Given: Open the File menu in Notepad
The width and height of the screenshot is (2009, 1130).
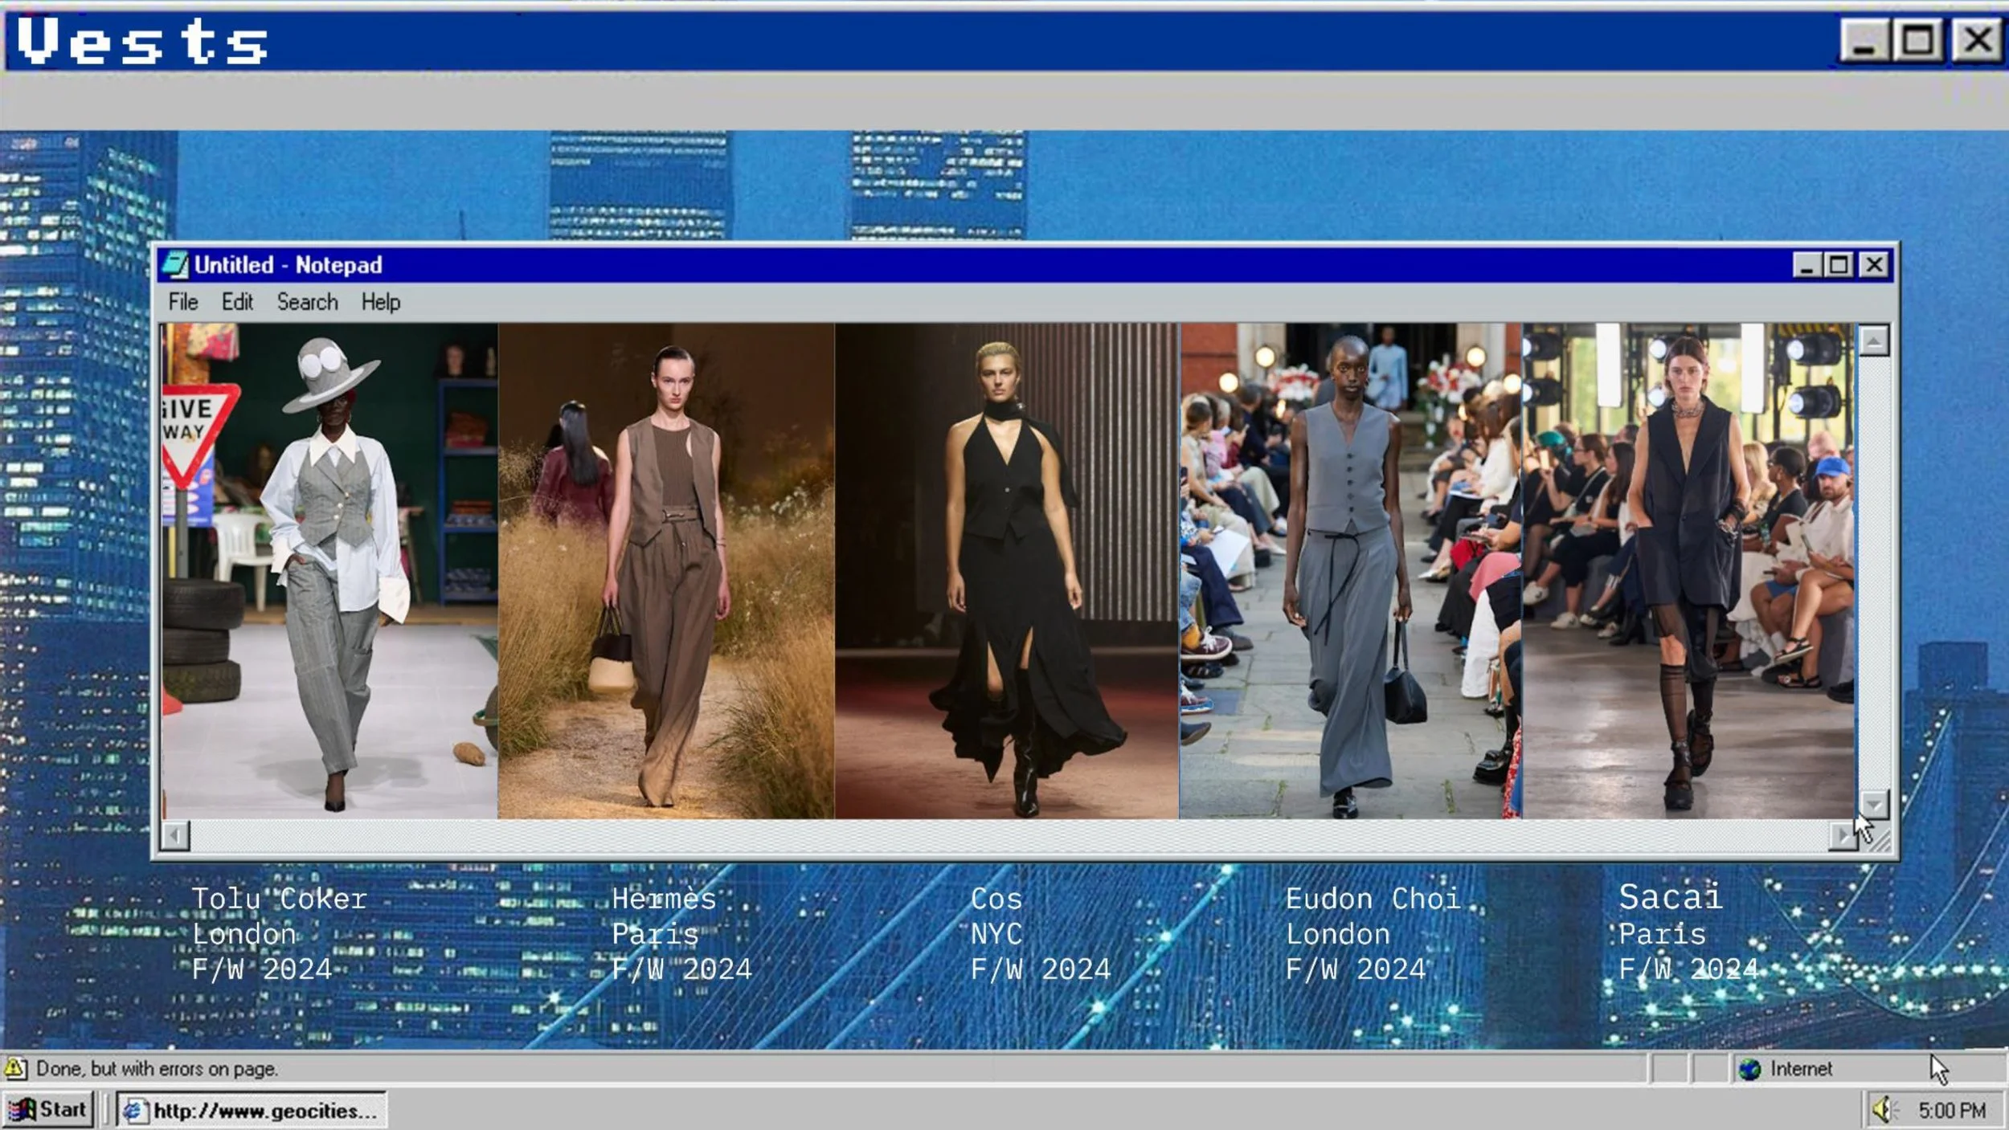Looking at the screenshot, I should pyautogui.click(x=182, y=302).
